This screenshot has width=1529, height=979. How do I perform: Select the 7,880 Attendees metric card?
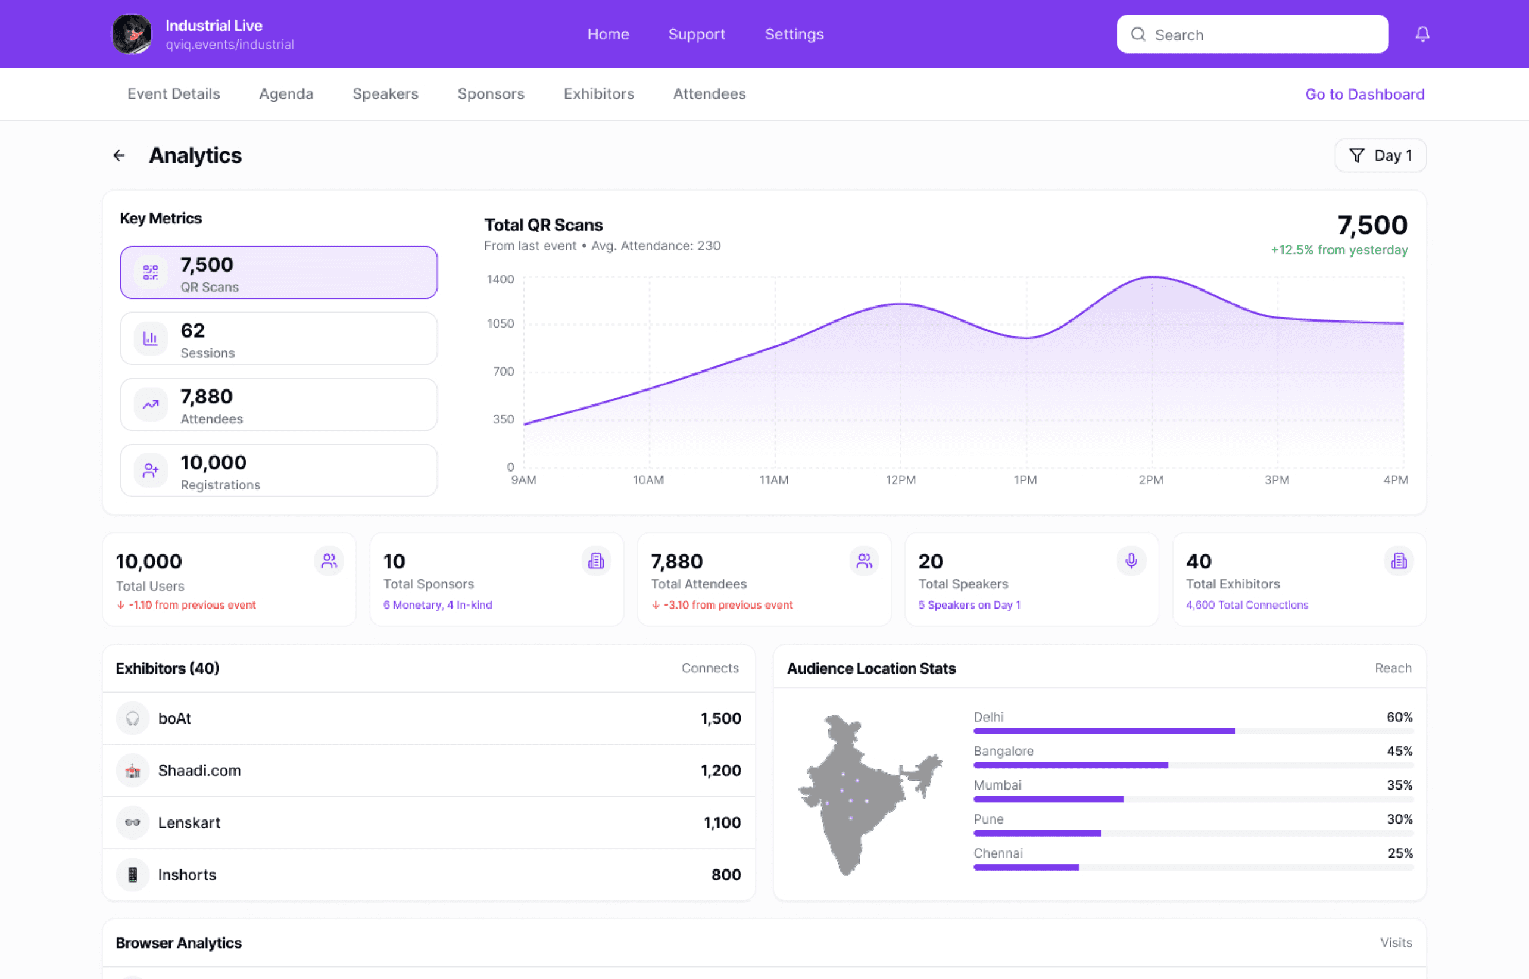coord(278,405)
